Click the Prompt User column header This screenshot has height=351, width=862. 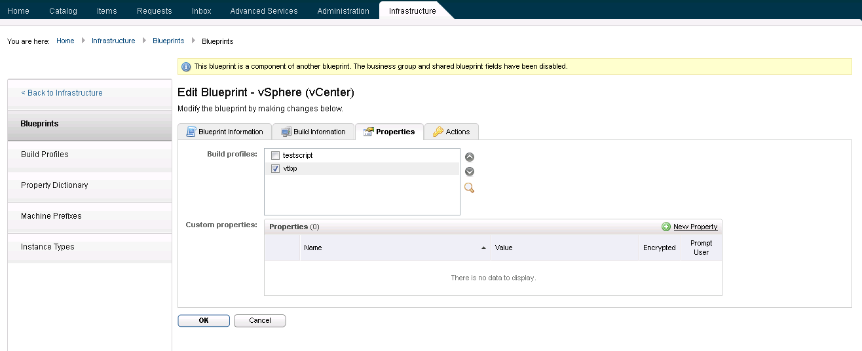pyautogui.click(x=702, y=248)
